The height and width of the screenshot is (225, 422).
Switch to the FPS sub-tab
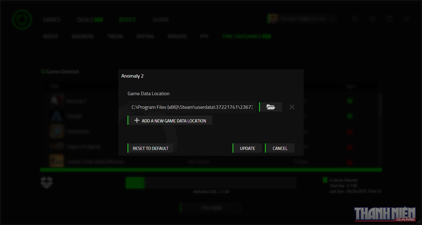204,36
